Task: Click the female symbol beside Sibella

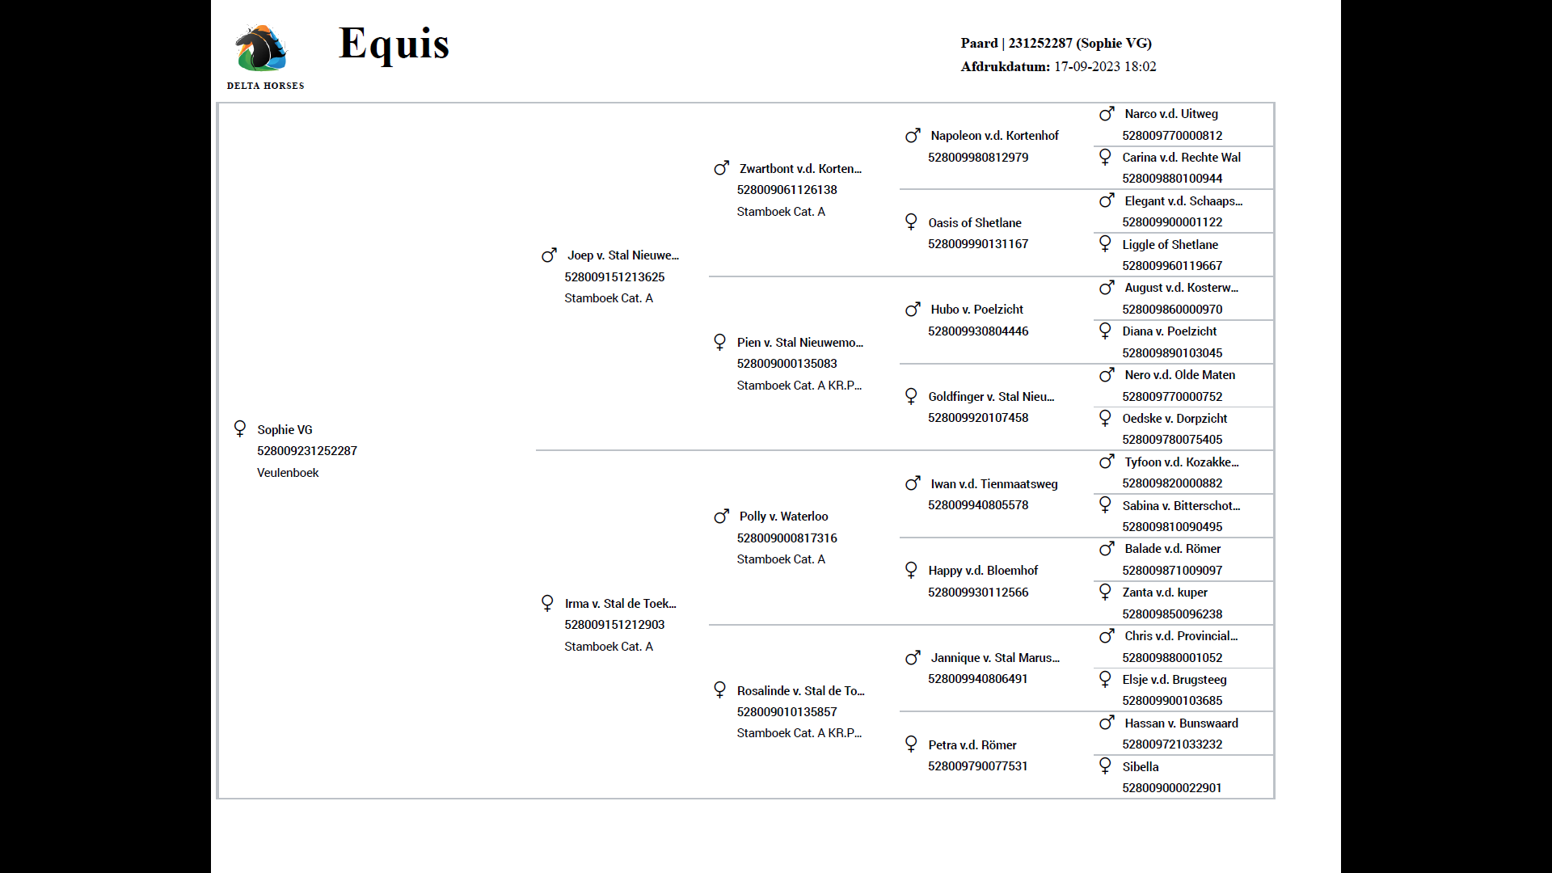Action: tap(1105, 765)
